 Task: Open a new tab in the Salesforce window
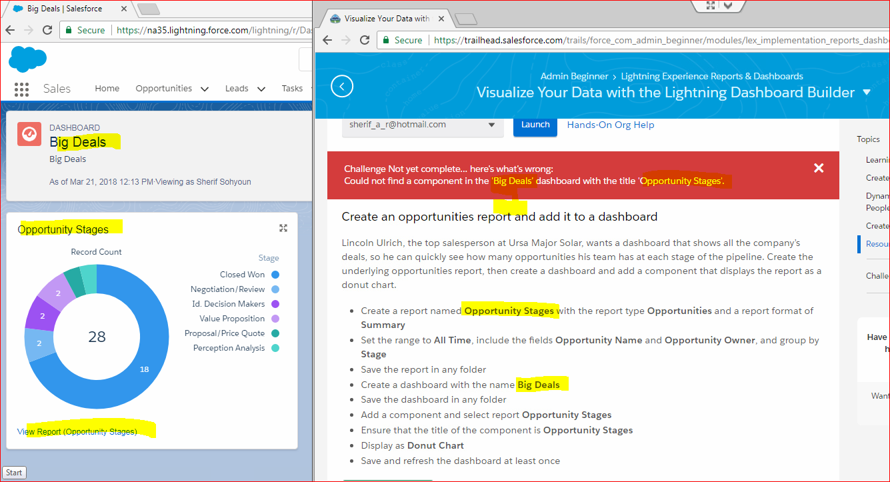click(x=148, y=9)
